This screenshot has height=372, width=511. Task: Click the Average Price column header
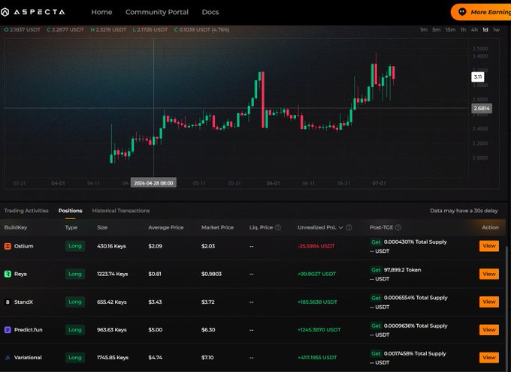coord(166,227)
